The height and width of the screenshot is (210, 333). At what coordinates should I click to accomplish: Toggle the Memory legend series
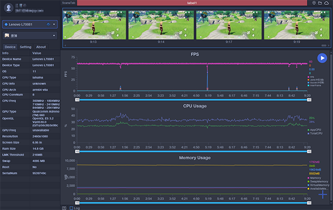coord(314,178)
